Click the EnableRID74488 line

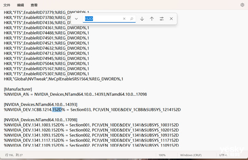coord(46,33)
